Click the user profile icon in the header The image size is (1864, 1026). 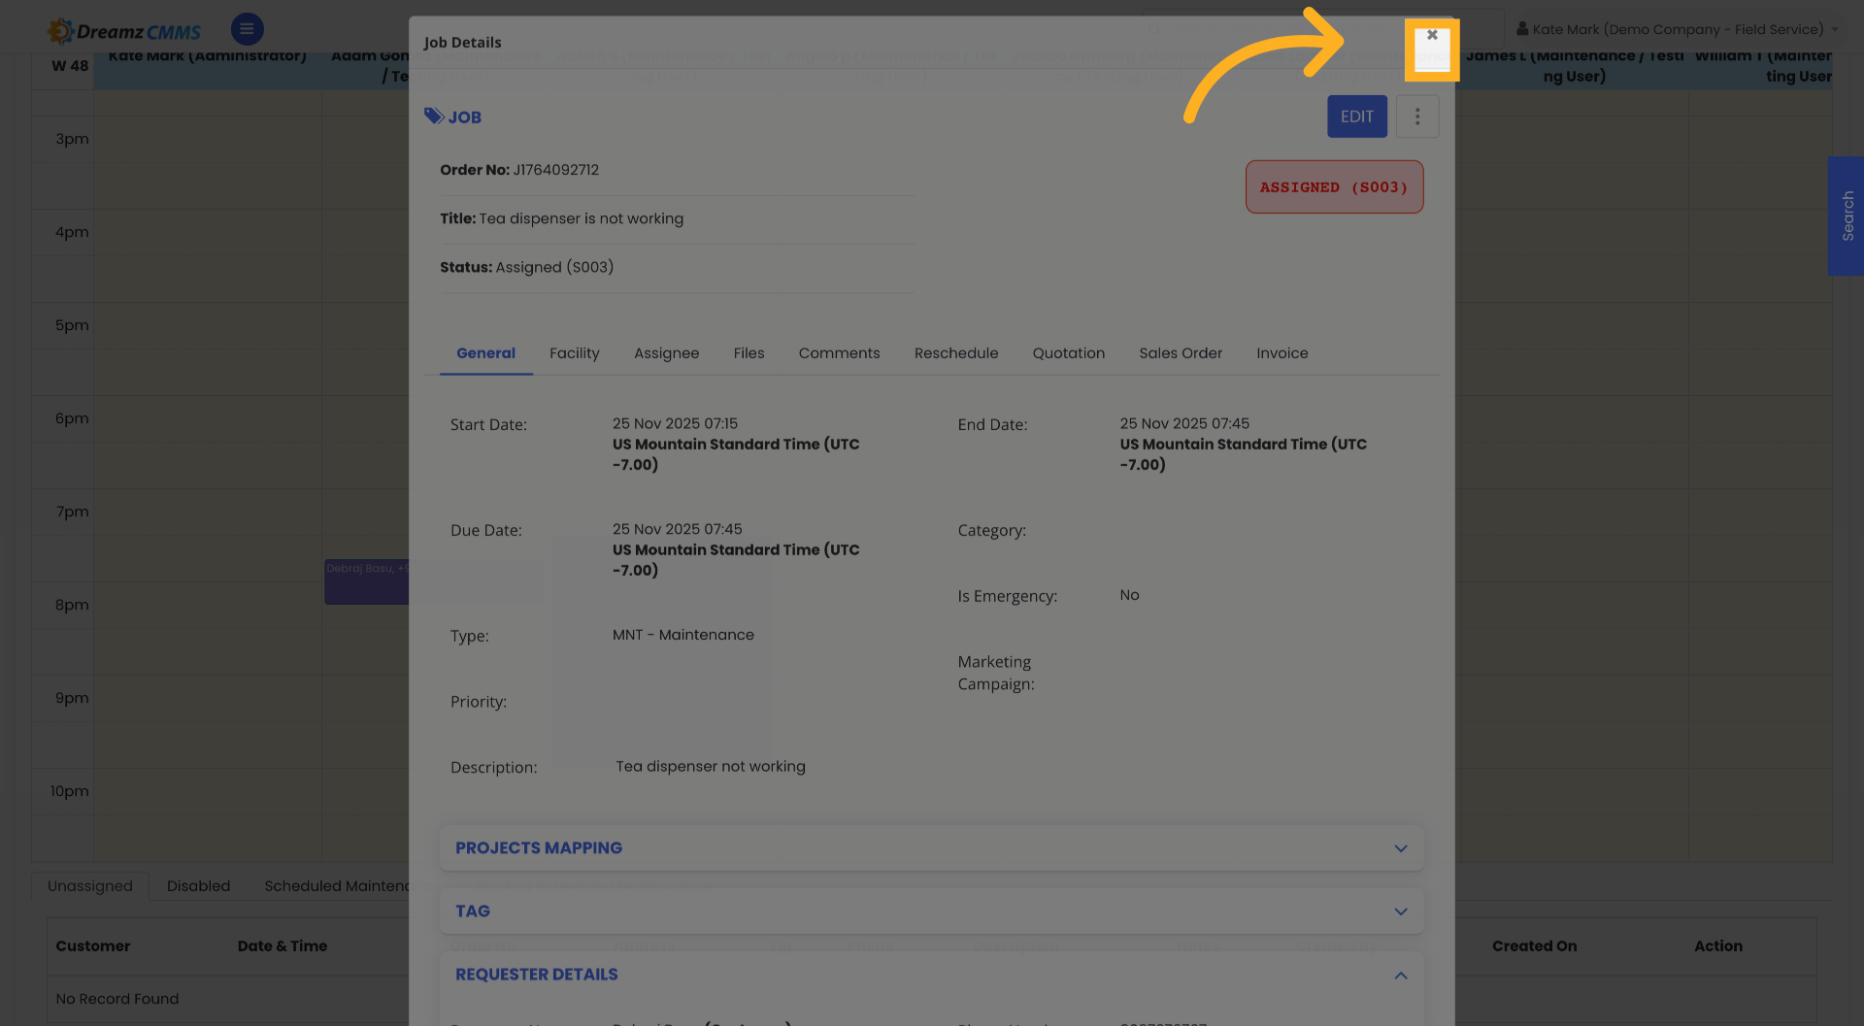coord(1521,27)
